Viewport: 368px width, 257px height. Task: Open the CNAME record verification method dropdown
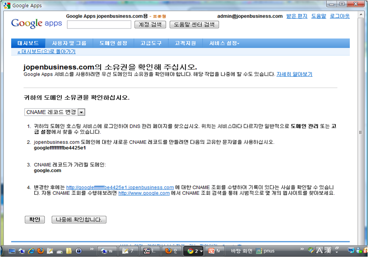tap(55, 112)
